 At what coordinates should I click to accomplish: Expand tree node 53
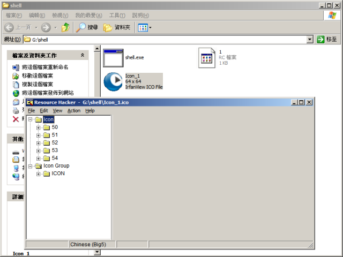tap(38, 151)
